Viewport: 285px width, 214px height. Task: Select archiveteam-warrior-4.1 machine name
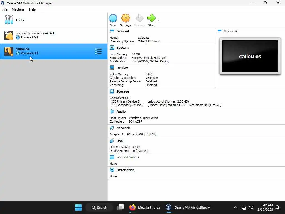[x=35, y=33]
